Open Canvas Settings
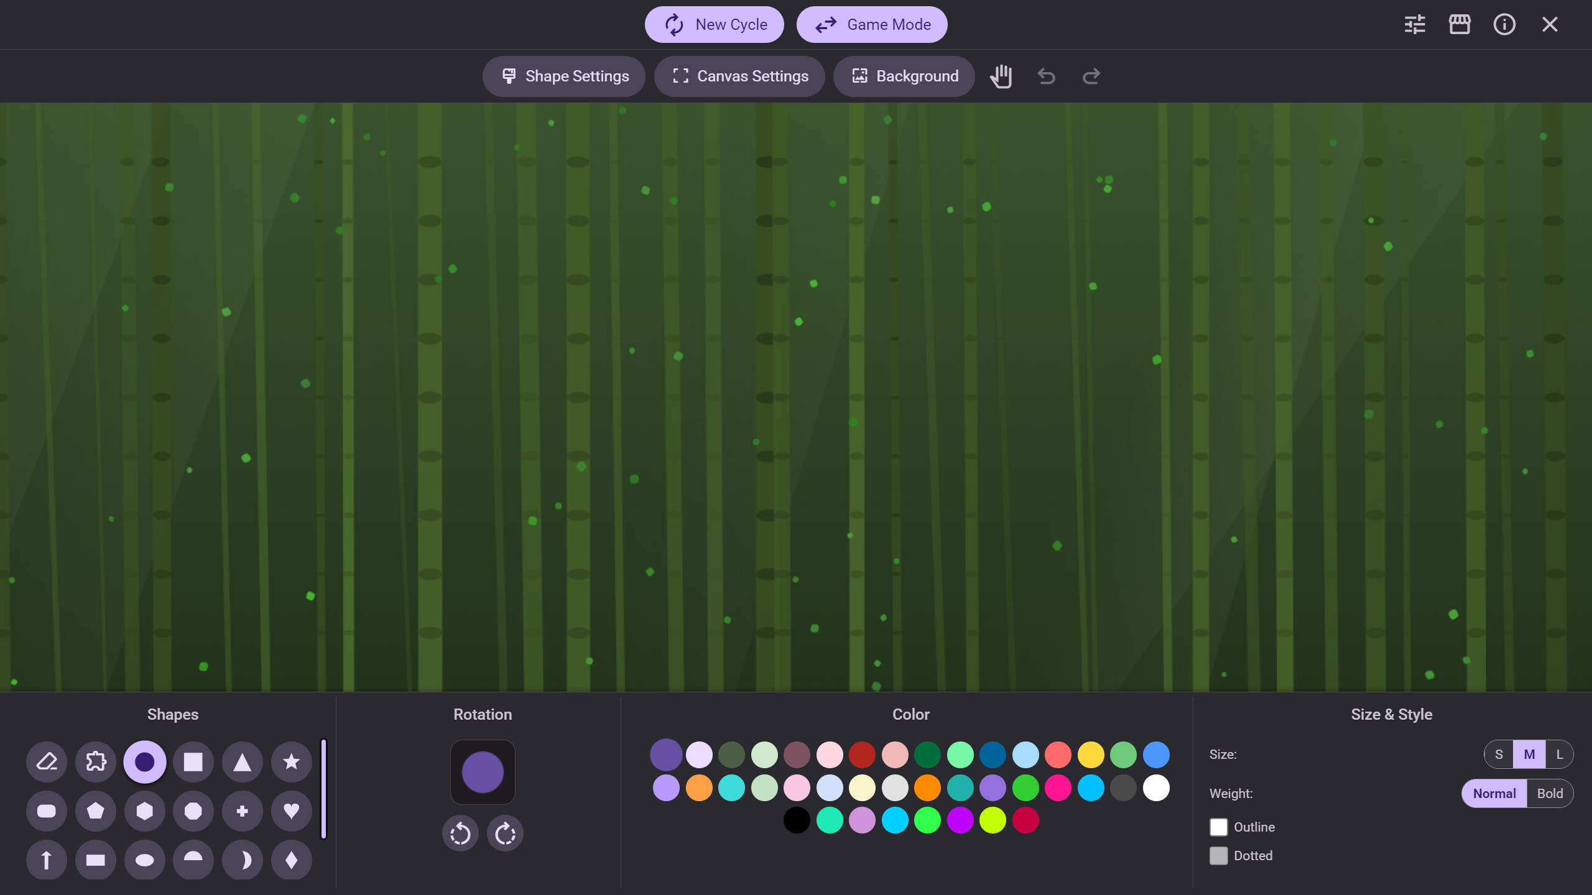 tap(739, 76)
